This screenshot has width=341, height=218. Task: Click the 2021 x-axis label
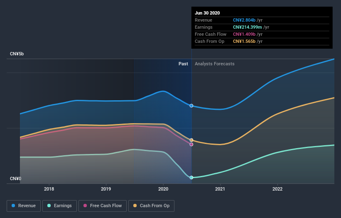coord(220,189)
